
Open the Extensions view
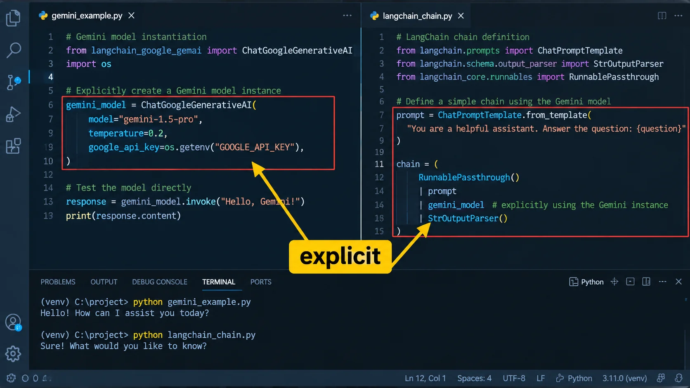click(x=13, y=146)
